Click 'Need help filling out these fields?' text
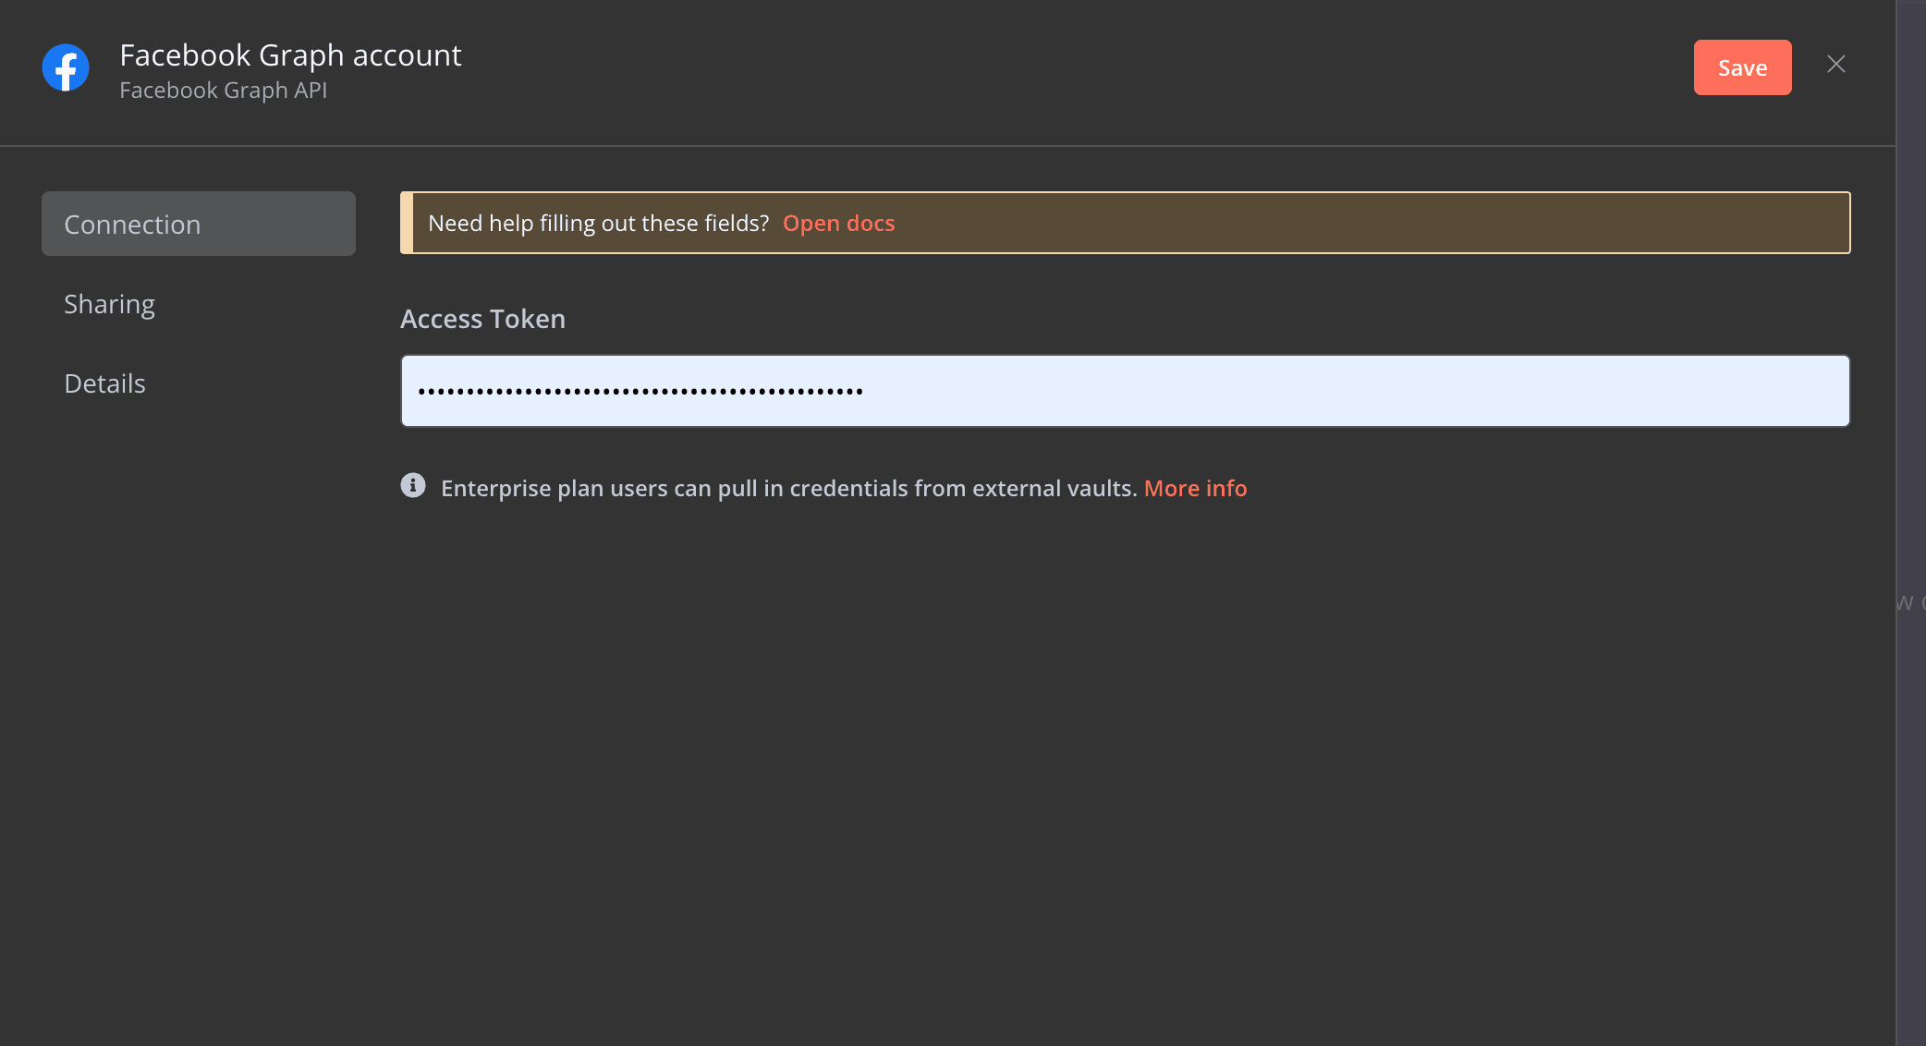Image resolution: width=1926 pixels, height=1046 pixels. click(x=598, y=224)
